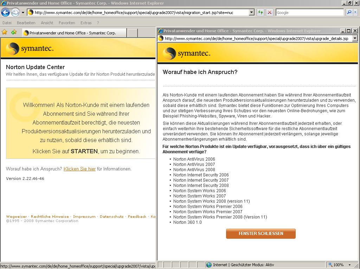Viewport: 360px width, 269px height.
Task: Click the IE icon in popup title bar
Action: pos(160,31)
